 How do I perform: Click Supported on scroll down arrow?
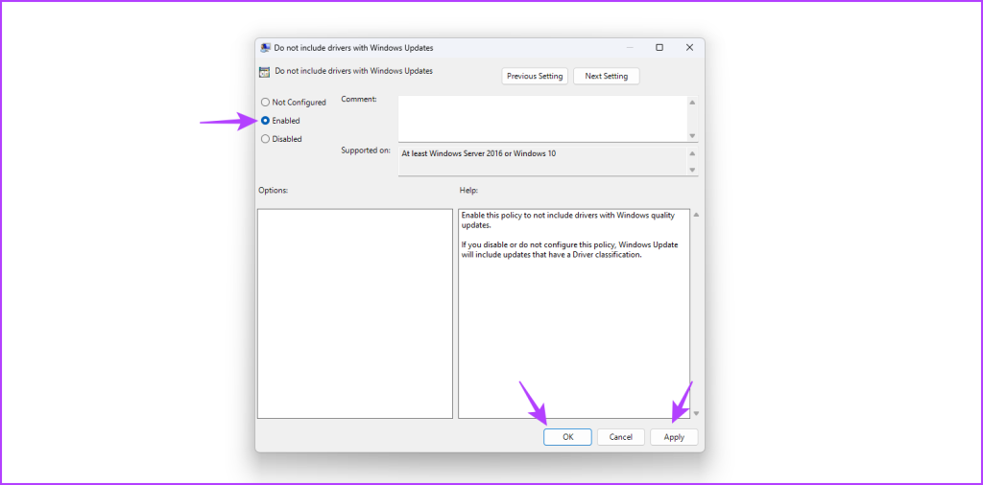(x=692, y=170)
